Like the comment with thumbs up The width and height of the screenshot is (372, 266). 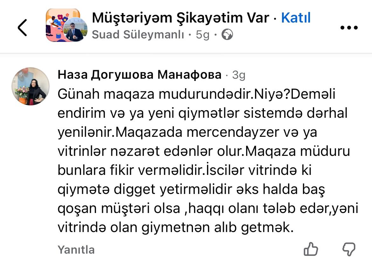click(x=311, y=249)
